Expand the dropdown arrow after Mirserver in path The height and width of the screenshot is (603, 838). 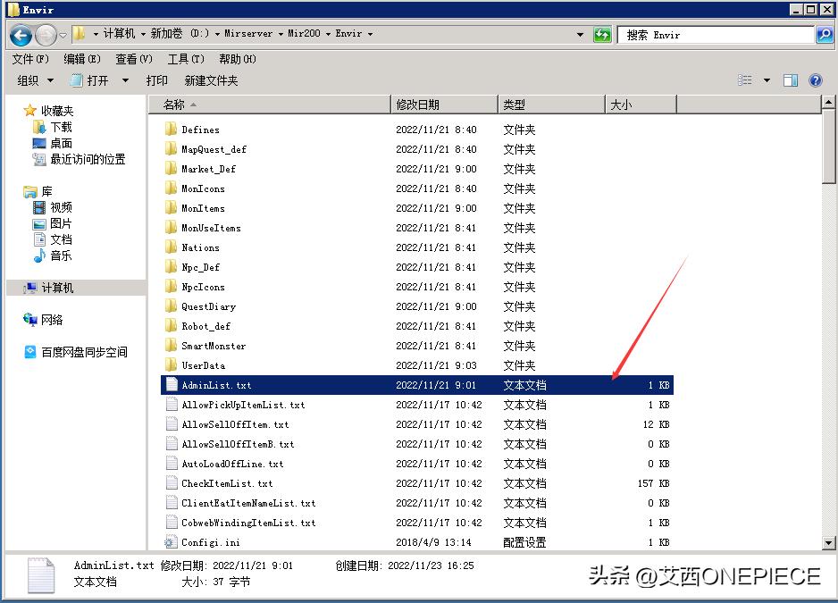coord(281,34)
